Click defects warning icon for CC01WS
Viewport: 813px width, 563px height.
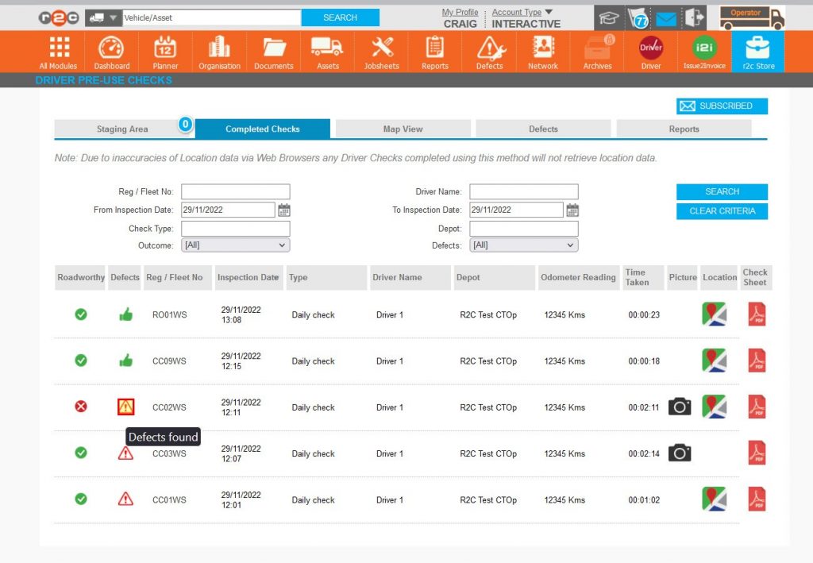(x=125, y=499)
